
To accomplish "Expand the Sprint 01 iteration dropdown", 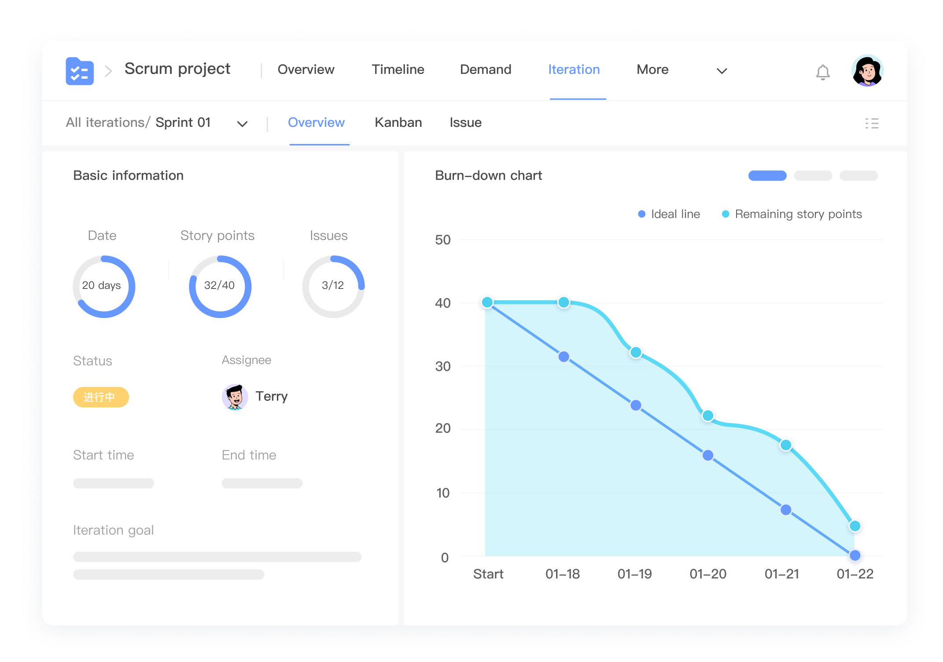I will (242, 124).
